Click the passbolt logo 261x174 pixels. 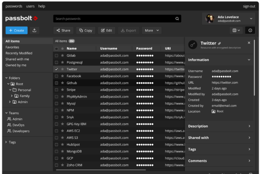pyautogui.click(x=22, y=18)
